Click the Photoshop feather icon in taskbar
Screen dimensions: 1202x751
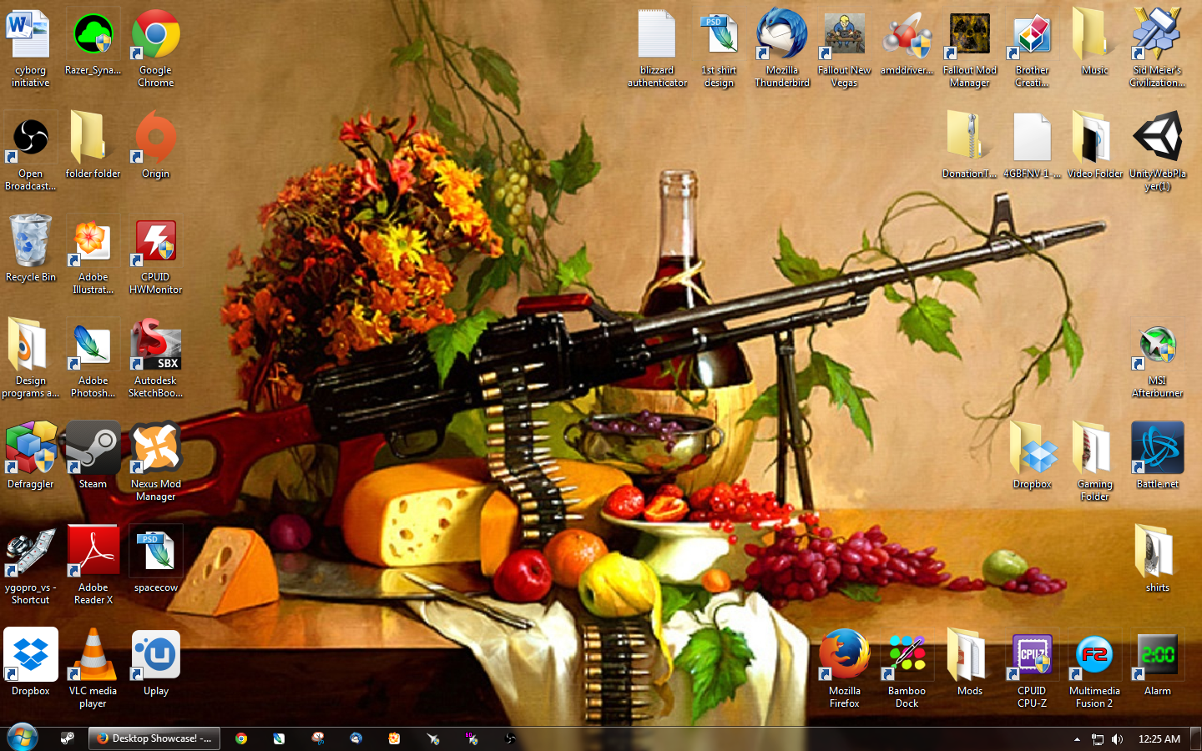click(279, 738)
